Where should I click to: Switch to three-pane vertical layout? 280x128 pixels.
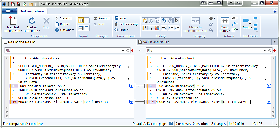click(x=86, y=20)
